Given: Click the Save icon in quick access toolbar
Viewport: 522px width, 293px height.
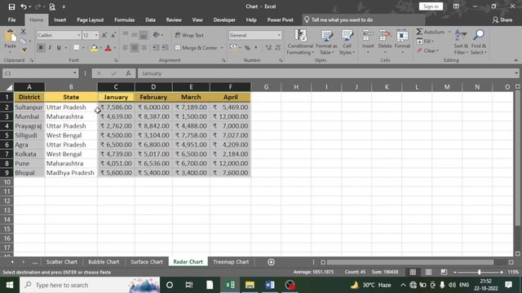Looking at the screenshot, I should pos(11,7).
